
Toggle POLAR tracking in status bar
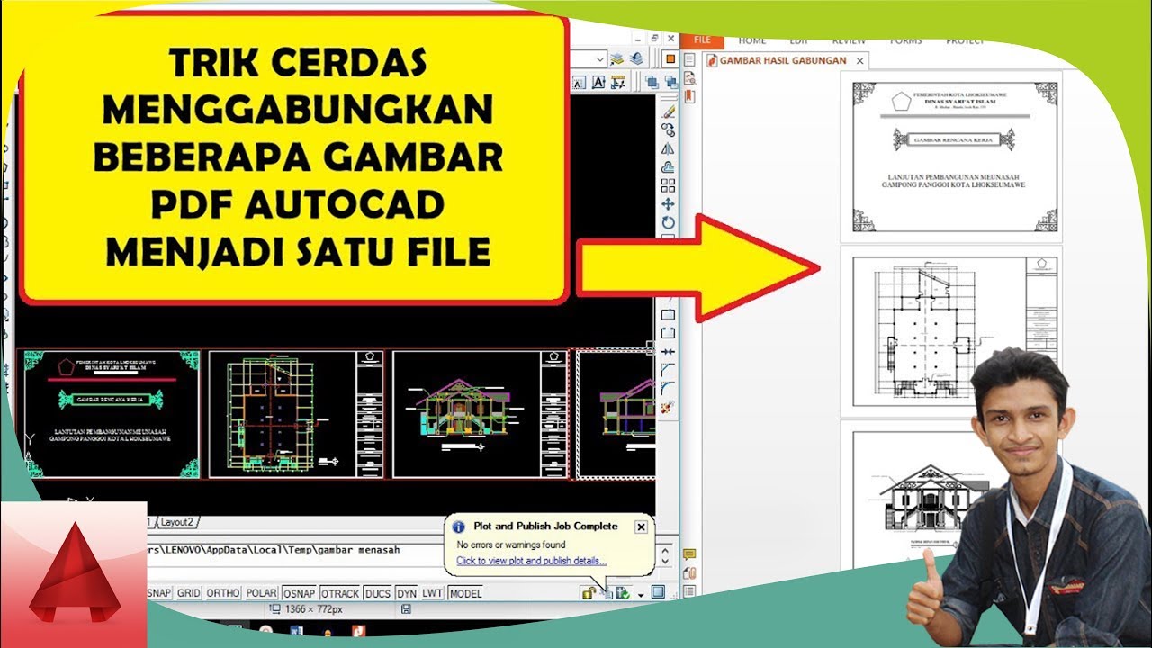261,593
